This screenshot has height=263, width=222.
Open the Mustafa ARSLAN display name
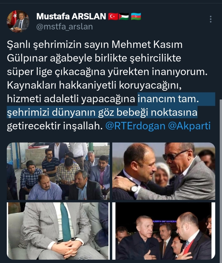(71, 16)
